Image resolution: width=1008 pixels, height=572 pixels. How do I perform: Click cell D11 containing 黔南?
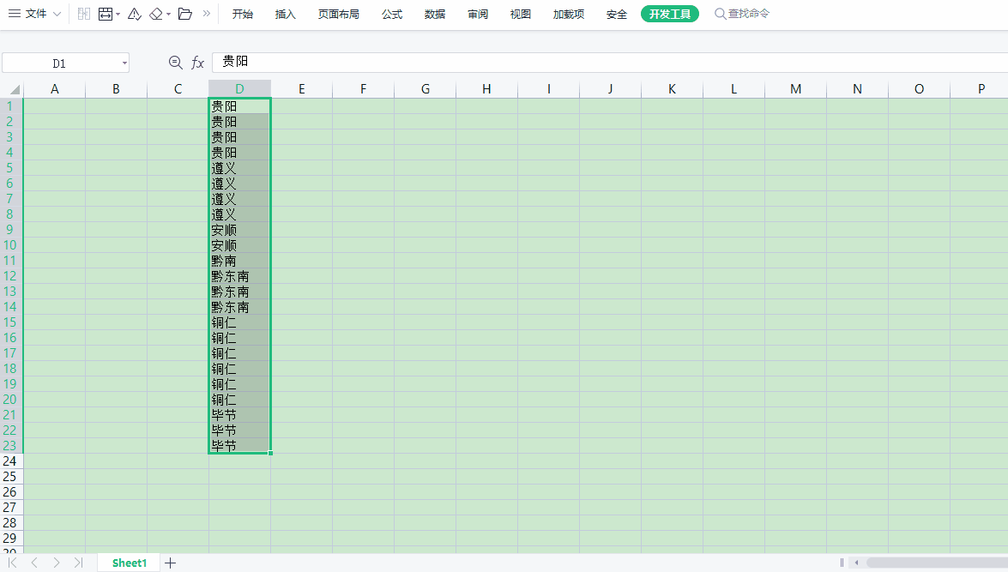(x=240, y=261)
